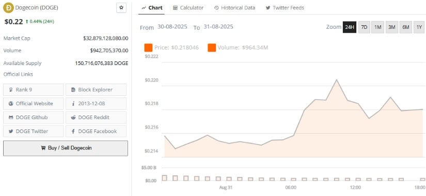
Task: Select the 6M zoom range
Action: [406, 27]
